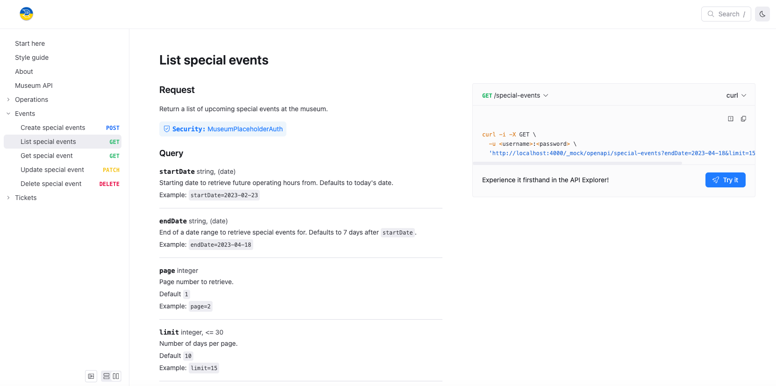Copy the curl code sample
This screenshot has height=386, width=776.
point(743,119)
